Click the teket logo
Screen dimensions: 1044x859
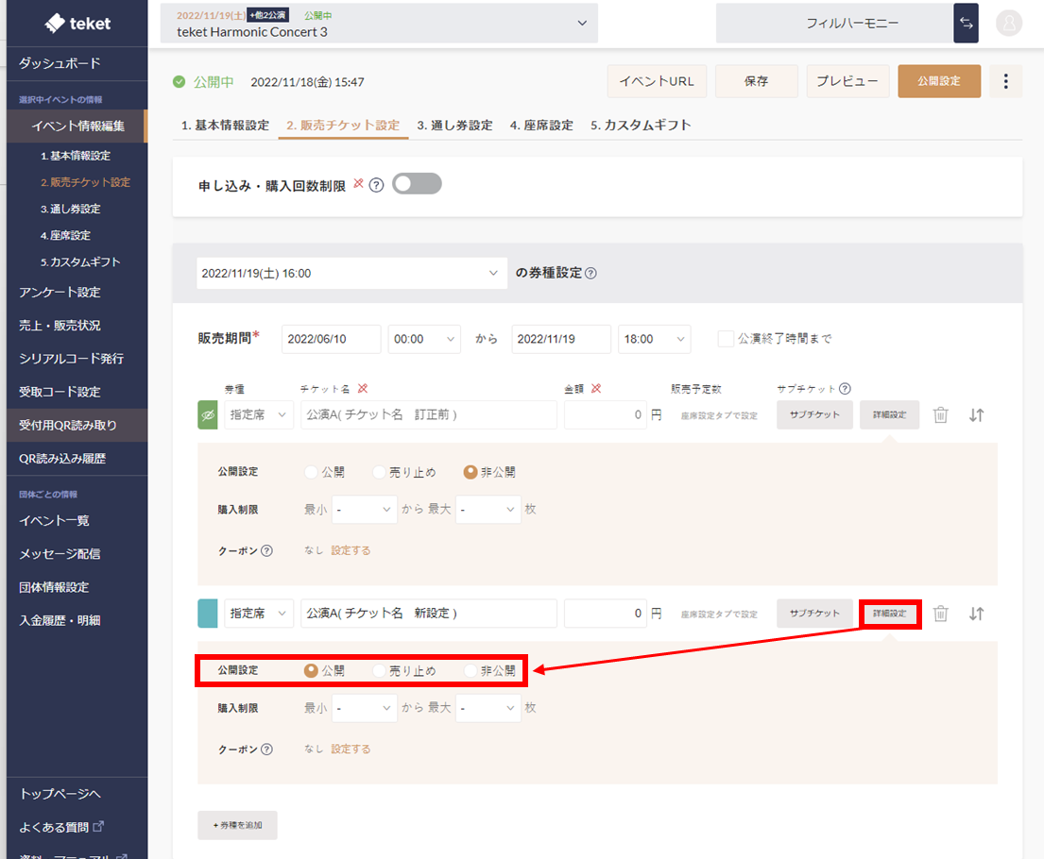point(77,24)
